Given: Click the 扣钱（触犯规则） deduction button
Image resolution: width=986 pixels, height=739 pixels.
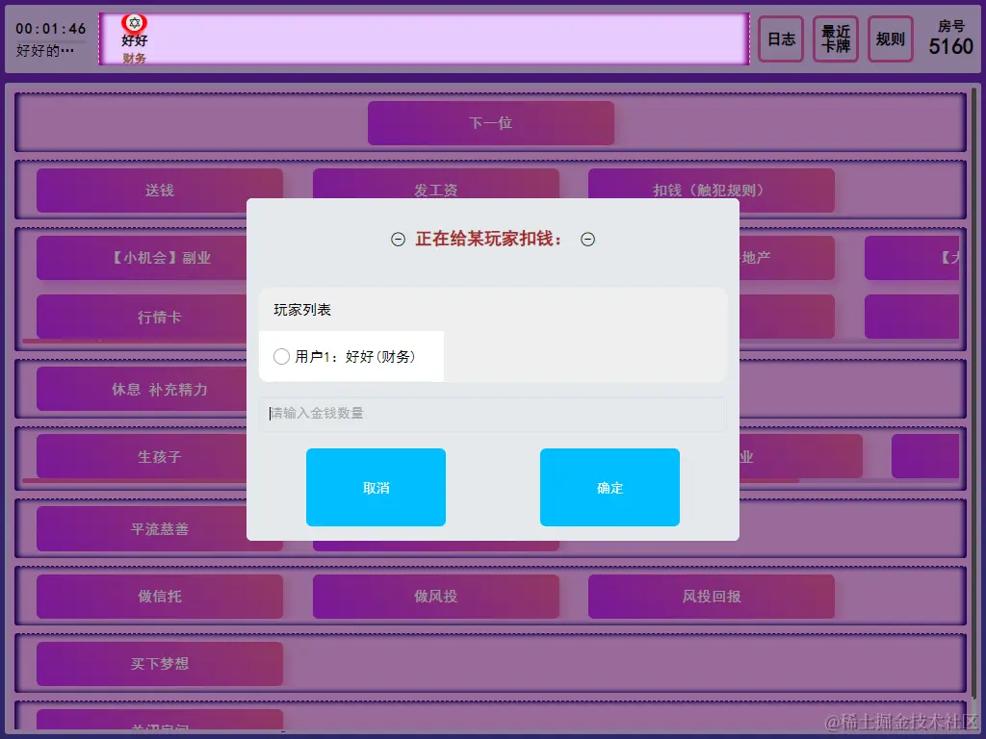Looking at the screenshot, I should tap(712, 191).
